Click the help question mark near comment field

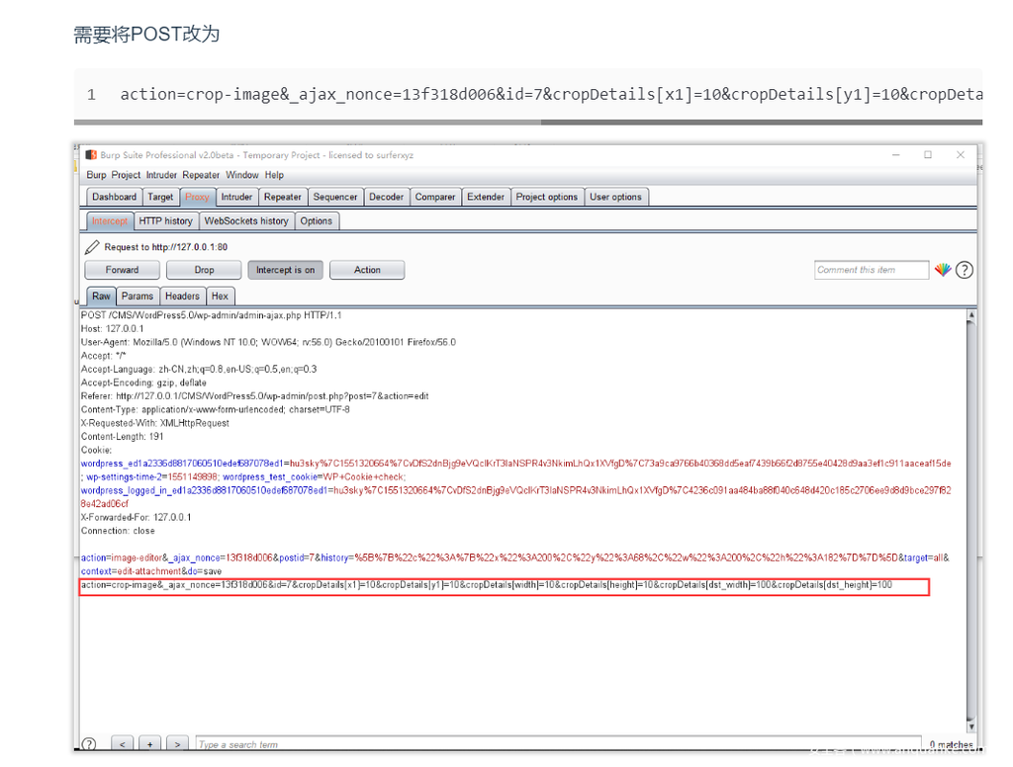[965, 270]
